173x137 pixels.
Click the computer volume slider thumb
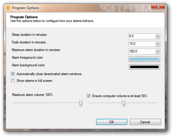[x=123, y=103]
